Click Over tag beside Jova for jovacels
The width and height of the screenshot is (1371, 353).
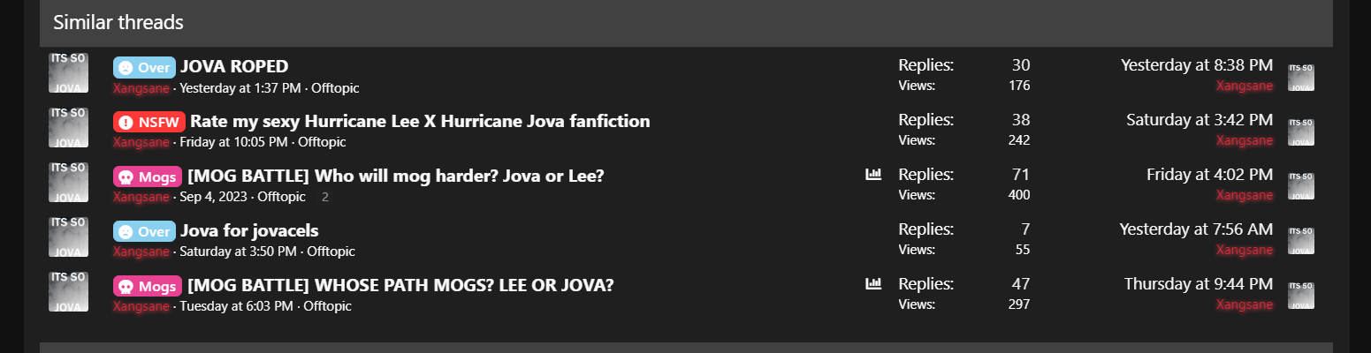144,231
